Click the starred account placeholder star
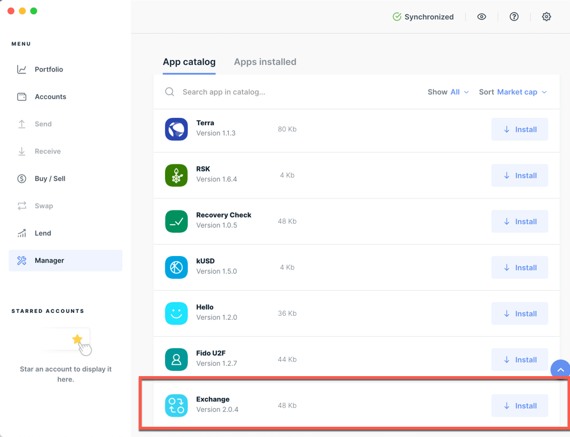 77,339
